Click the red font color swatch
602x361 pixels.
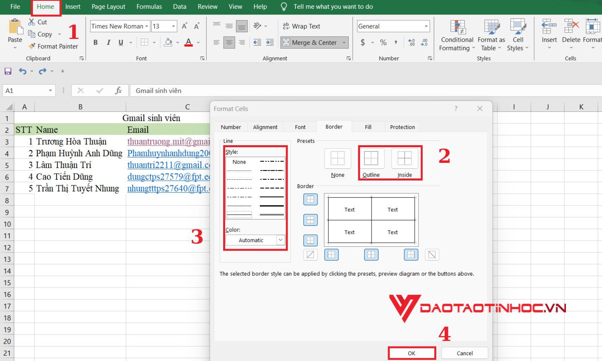(188, 45)
